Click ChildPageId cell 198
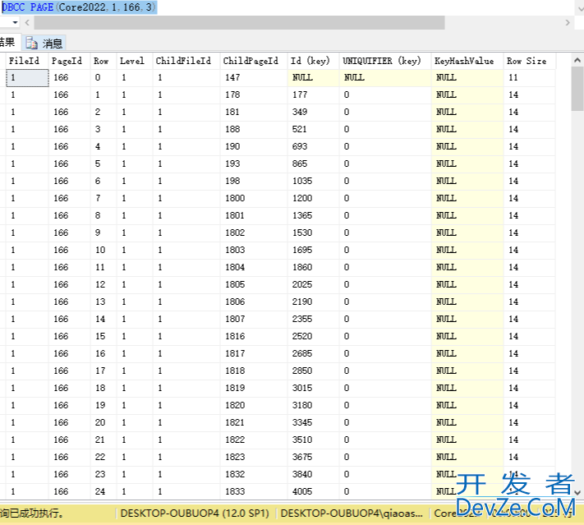The width and height of the screenshot is (584, 525). [x=254, y=181]
